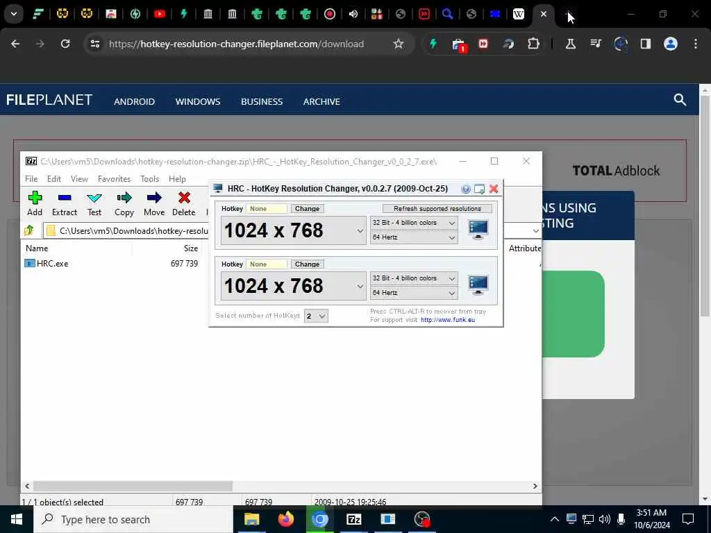Go to ARCHIVE section on FilePlanet
The width and height of the screenshot is (711, 533).
(321, 101)
